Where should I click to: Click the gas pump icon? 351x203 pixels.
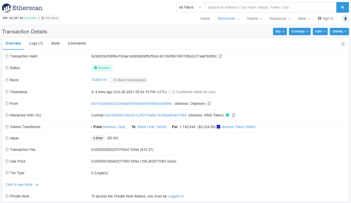(43, 18)
